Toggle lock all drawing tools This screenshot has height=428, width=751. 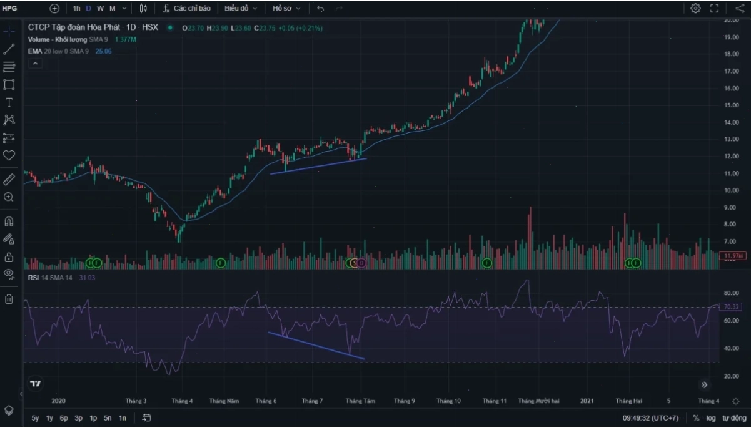click(9, 256)
